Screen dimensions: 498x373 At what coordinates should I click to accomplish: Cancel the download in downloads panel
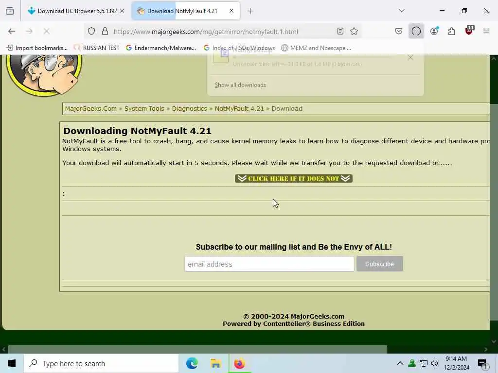coord(410,57)
